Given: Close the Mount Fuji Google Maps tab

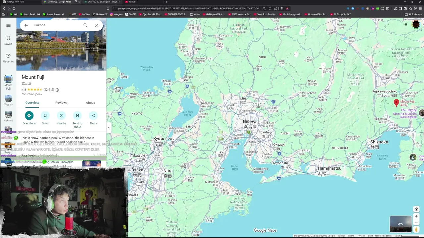Looking at the screenshot, I should point(79,2).
